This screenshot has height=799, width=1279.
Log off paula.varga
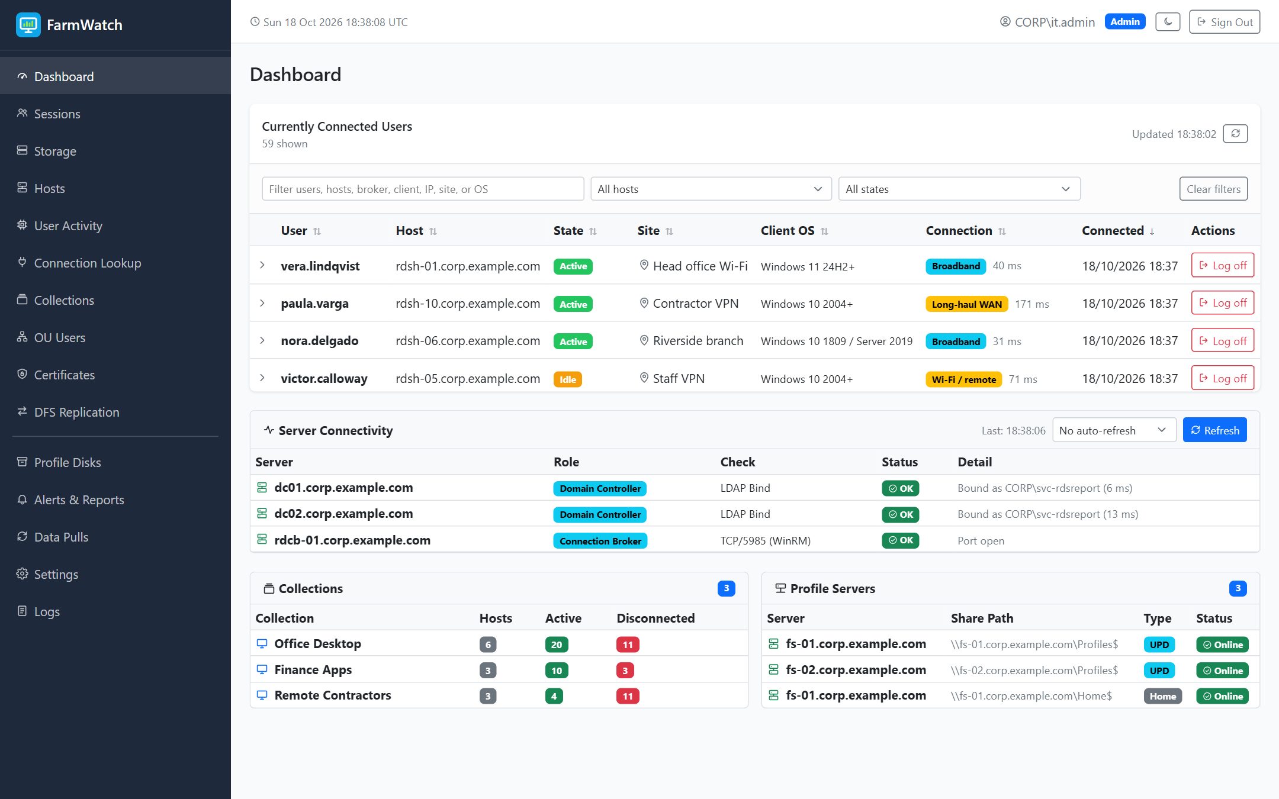point(1222,302)
